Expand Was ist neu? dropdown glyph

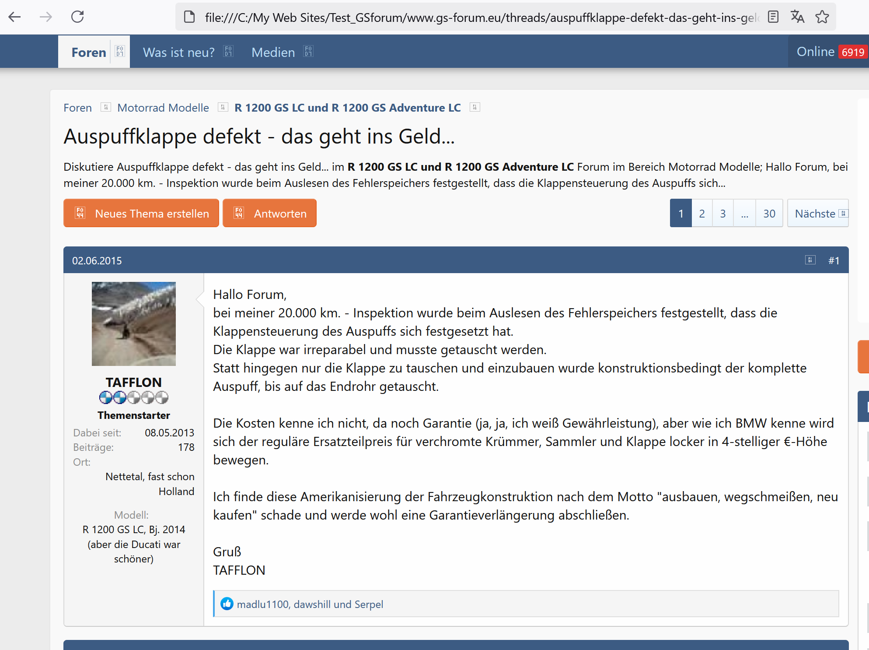pyautogui.click(x=228, y=51)
